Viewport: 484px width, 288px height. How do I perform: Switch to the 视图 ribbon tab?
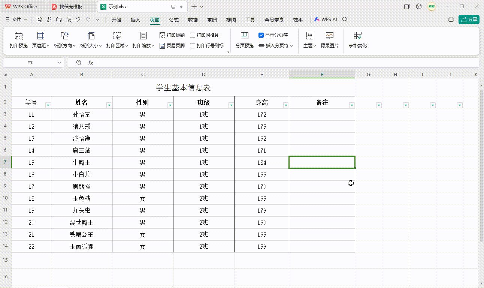click(x=231, y=20)
